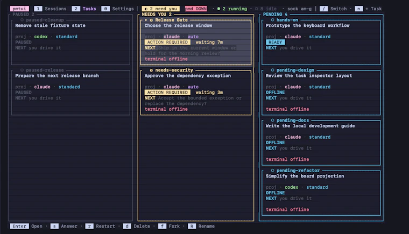Click the pmd DOWN red status badge
This screenshot has width=409, height=234.
pyautogui.click(x=196, y=9)
